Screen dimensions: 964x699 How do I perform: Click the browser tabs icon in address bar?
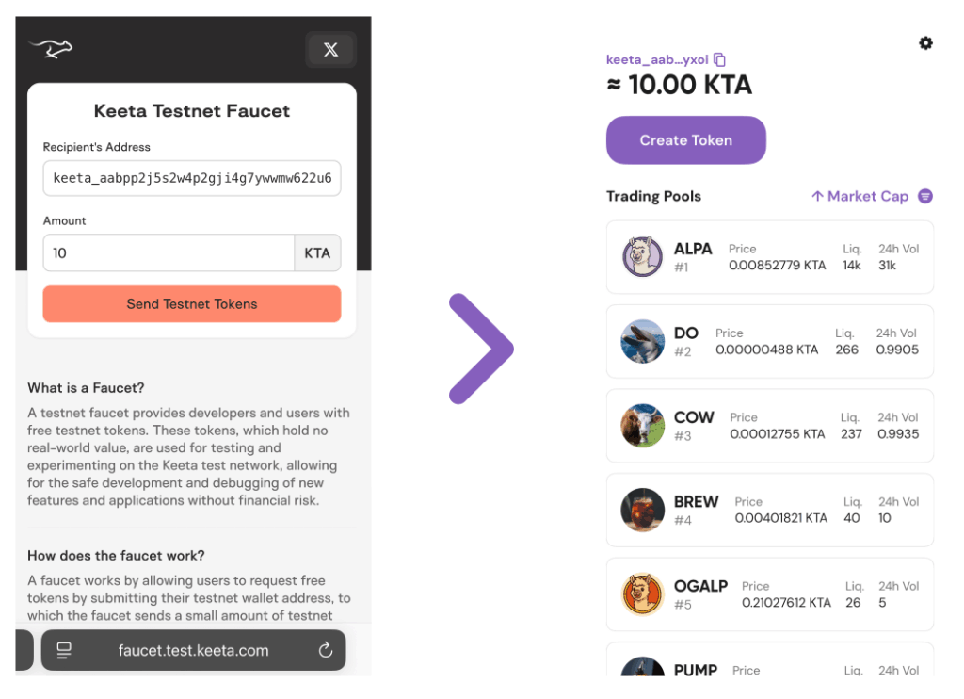(64, 650)
